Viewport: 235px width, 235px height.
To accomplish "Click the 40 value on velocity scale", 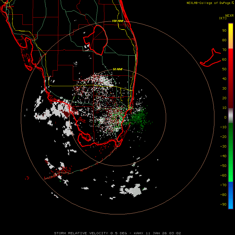I will [224, 79].
